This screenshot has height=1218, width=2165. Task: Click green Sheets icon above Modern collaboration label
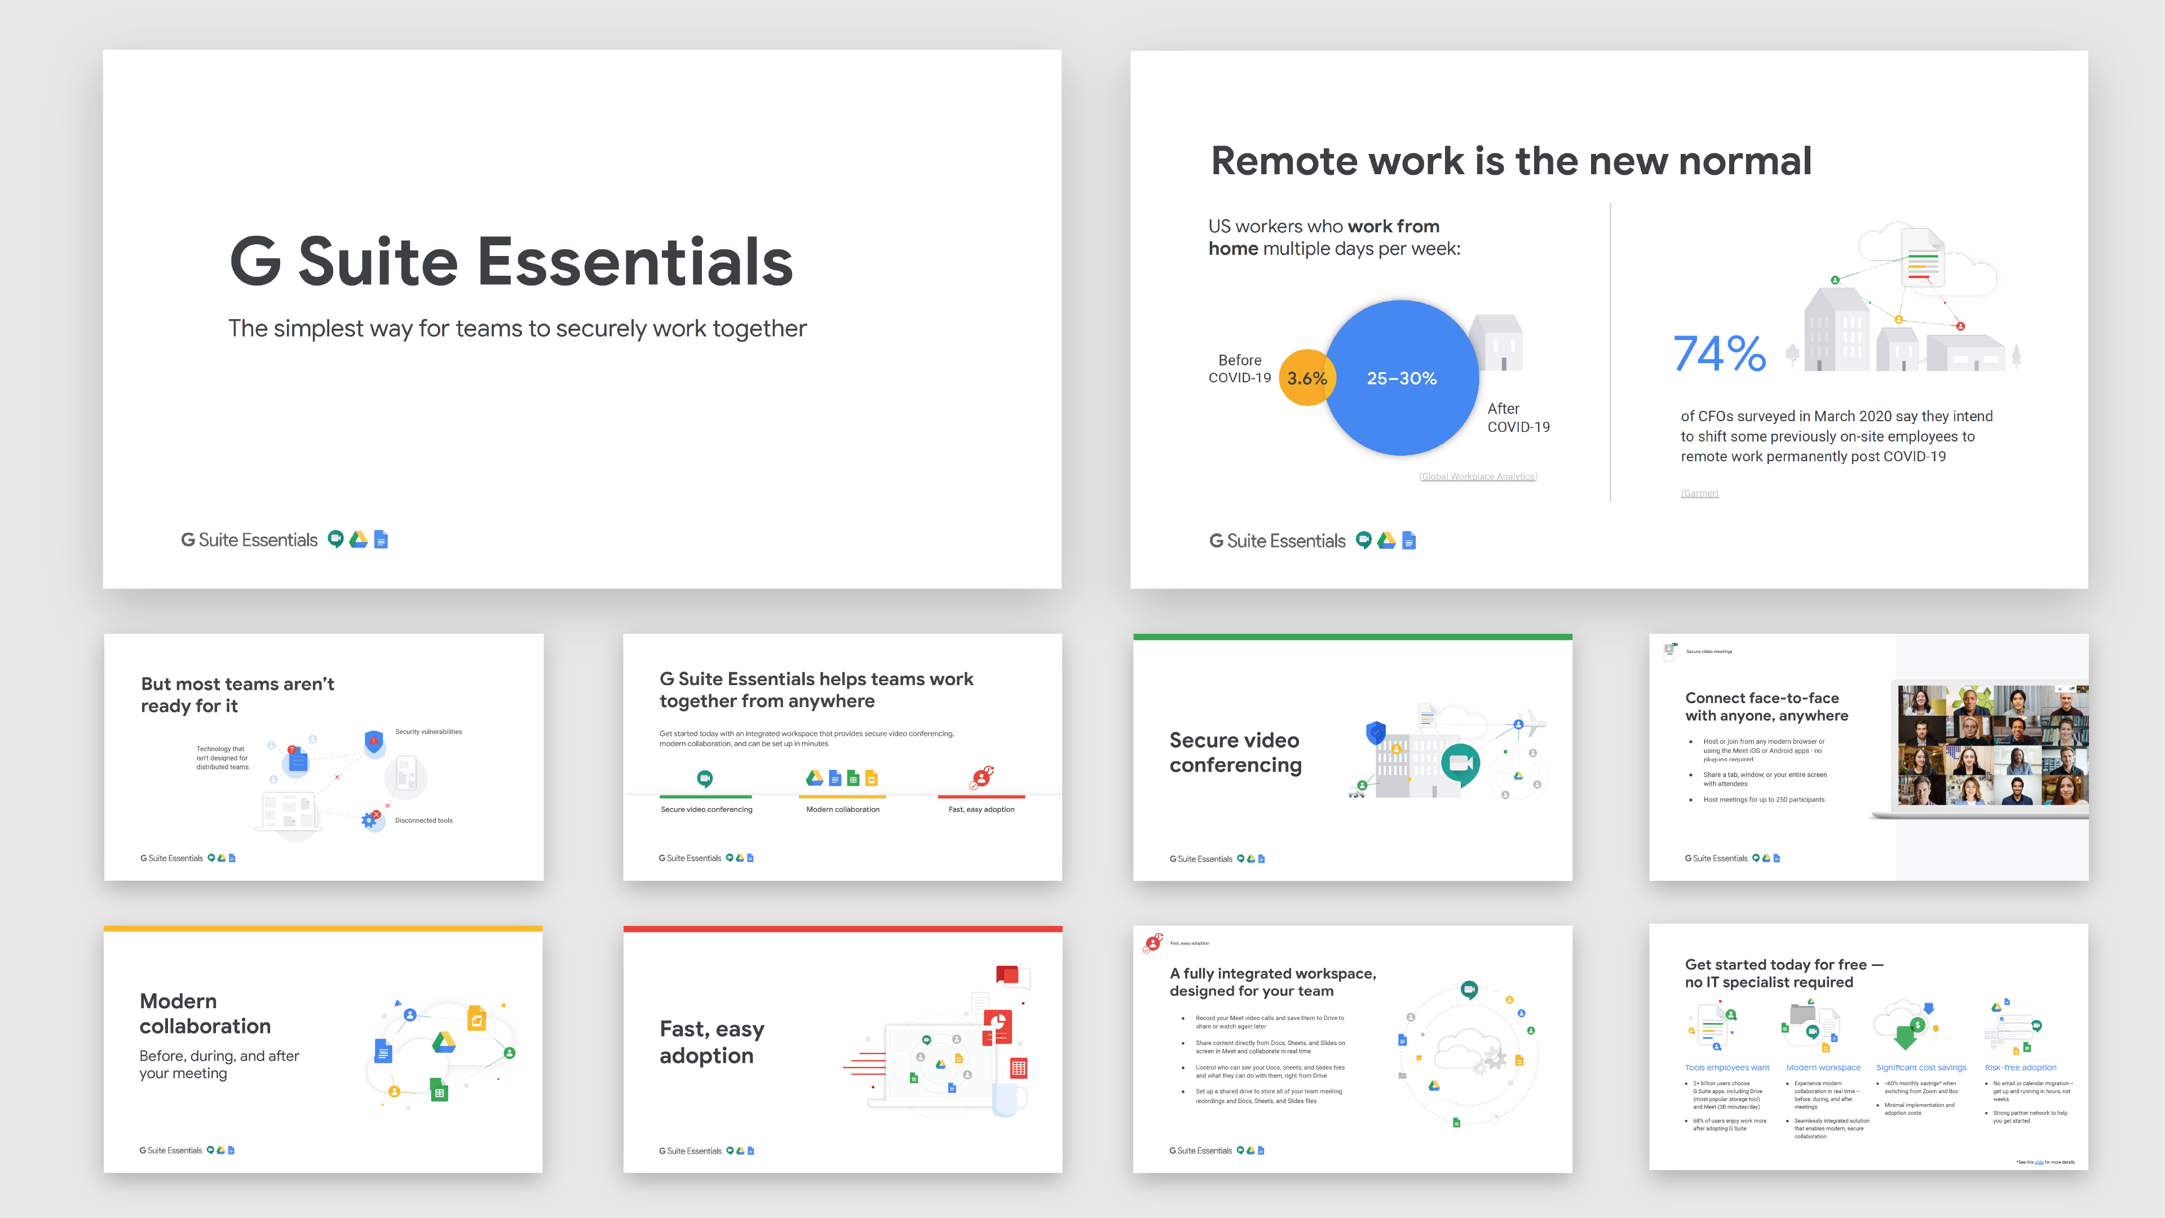(x=853, y=778)
